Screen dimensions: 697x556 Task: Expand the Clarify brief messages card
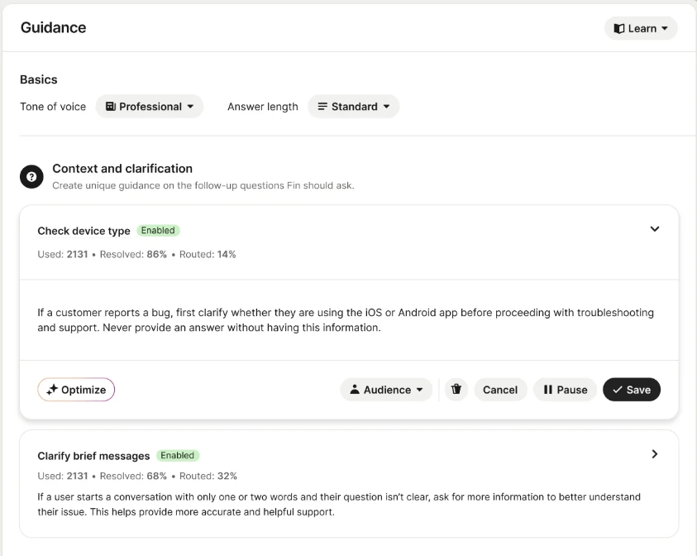point(655,453)
